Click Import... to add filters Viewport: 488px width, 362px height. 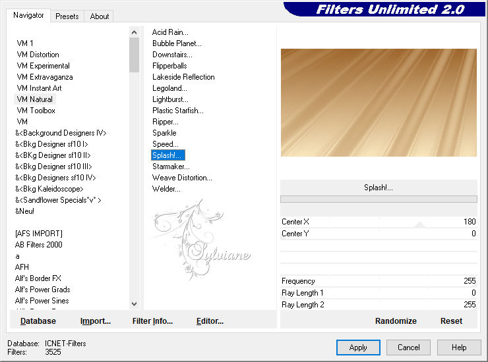click(x=95, y=321)
